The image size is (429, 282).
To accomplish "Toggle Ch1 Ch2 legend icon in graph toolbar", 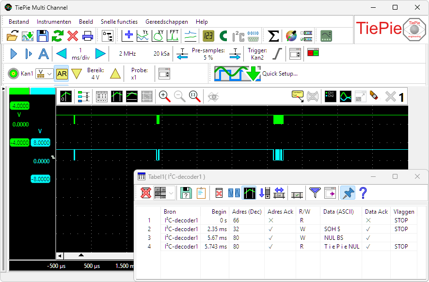I will pyautogui.click(x=331, y=96).
